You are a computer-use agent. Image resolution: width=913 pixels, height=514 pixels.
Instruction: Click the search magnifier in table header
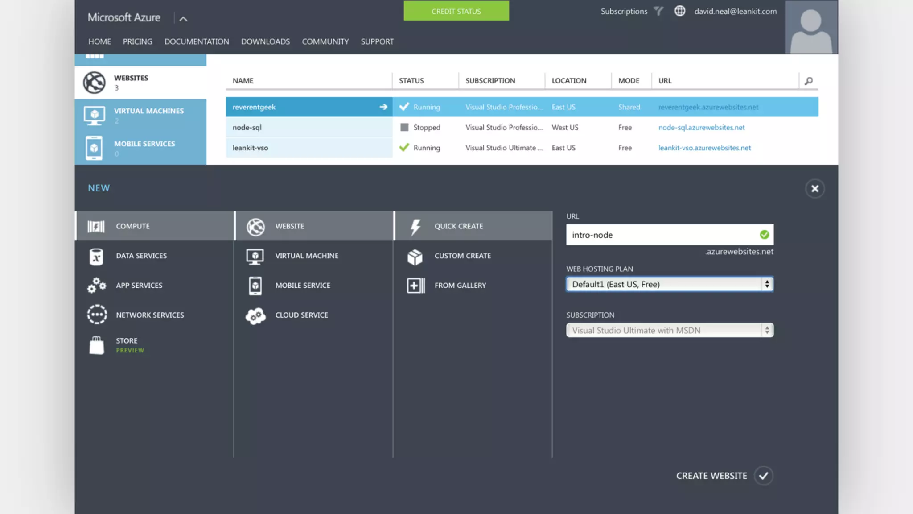point(808,81)
